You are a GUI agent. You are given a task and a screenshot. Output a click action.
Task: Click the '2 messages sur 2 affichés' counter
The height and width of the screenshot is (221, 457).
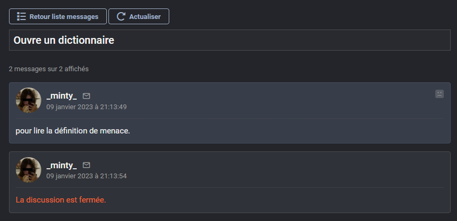[x=49, y=69]
